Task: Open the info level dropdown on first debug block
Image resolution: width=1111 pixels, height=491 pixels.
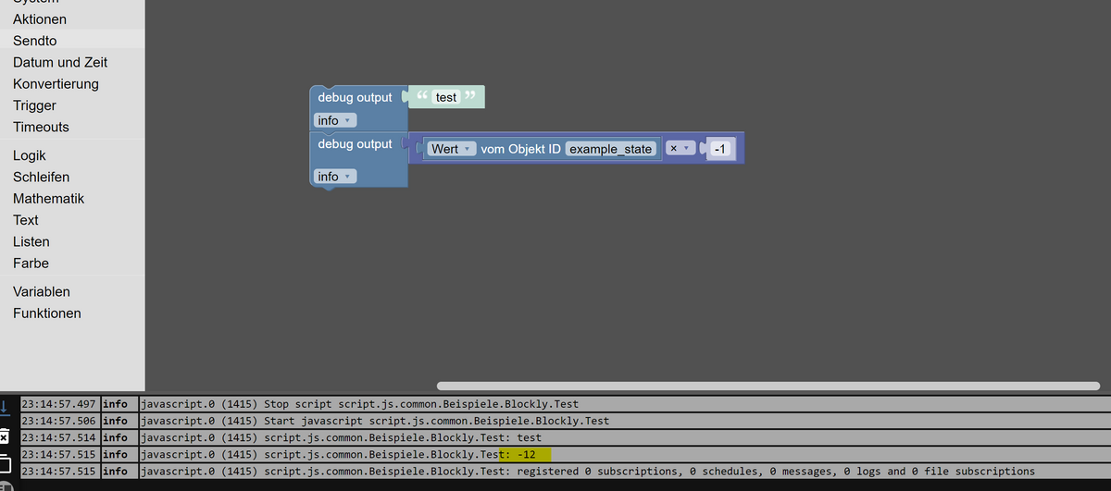Action: [x=335, y=120]
